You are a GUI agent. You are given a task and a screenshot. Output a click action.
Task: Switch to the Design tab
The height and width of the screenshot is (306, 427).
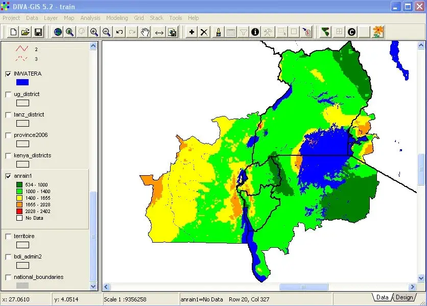tap(404, 297)
